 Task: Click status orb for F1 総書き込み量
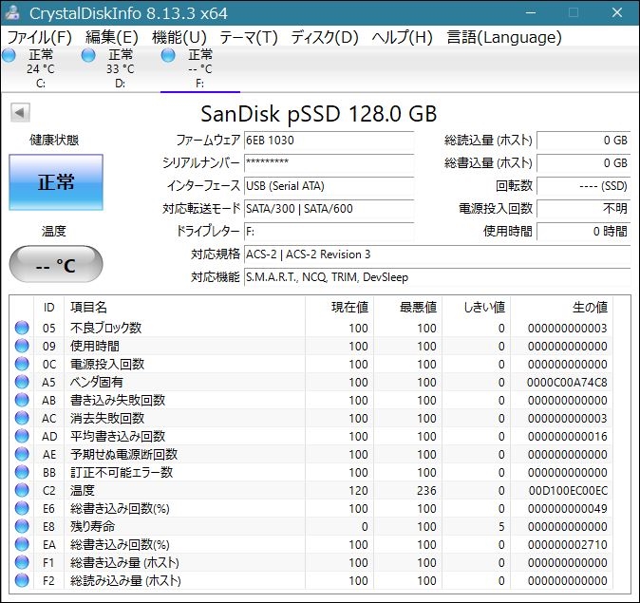22,562
